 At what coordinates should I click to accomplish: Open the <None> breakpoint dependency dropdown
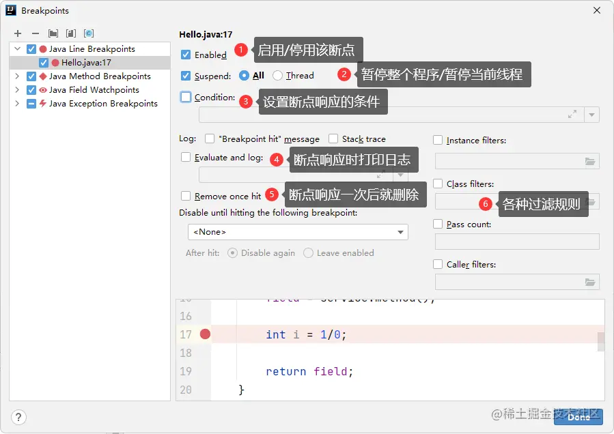298,232
